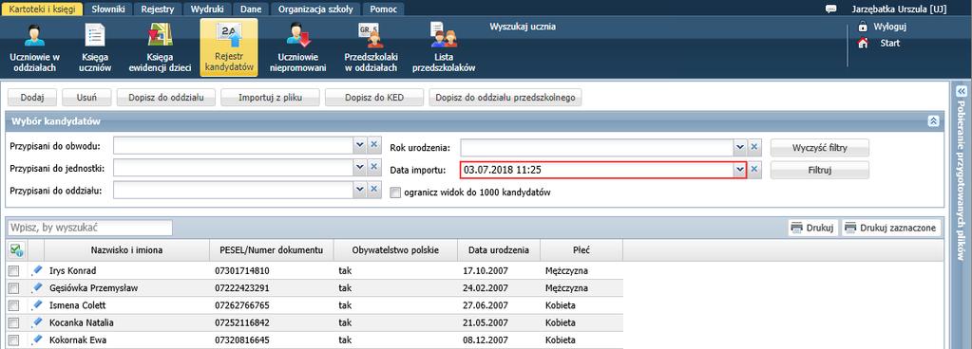Click the Data importu value field

(x=597, y=170)
